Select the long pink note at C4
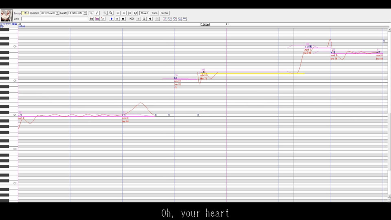 click(x=70, y=116)
